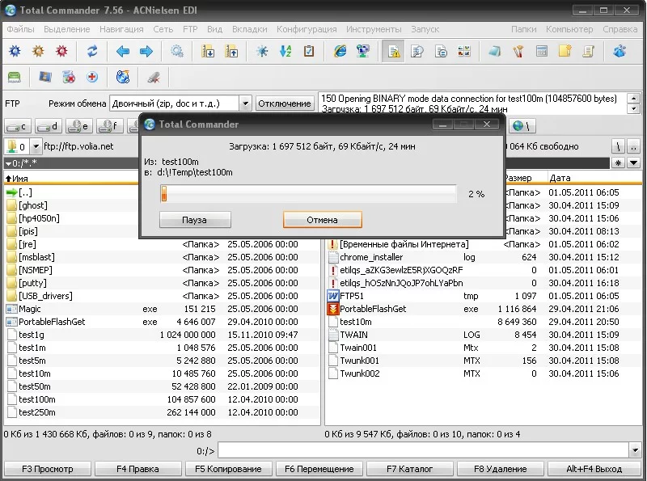Click the refresh arrows toolbar icon
The image size is (647, 481).
click(92, 52)
